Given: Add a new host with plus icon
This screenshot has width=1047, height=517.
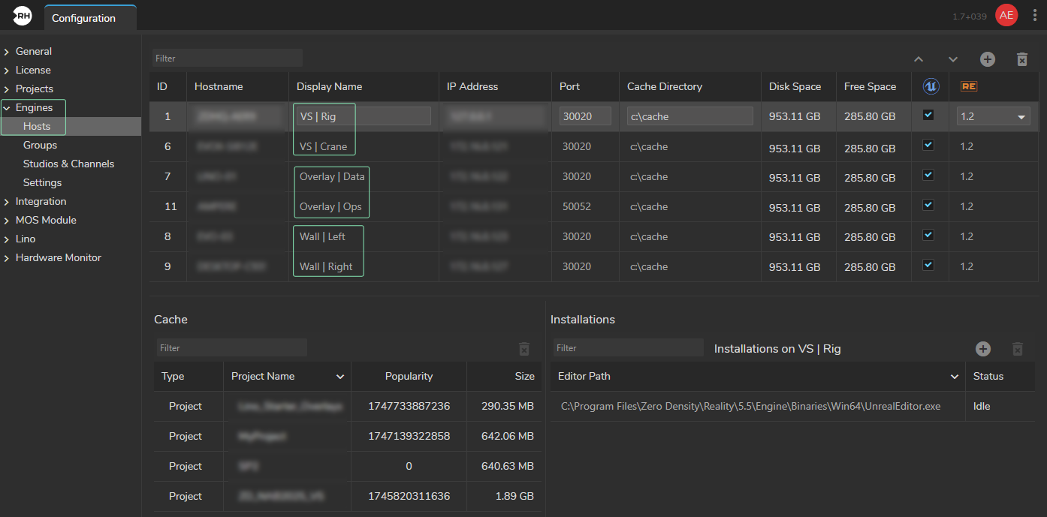Looking at the screenshot, I should (x=987, y=59).
